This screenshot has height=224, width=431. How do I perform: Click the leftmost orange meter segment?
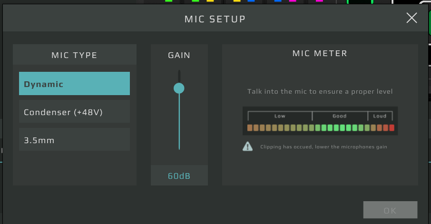[250, 127]
